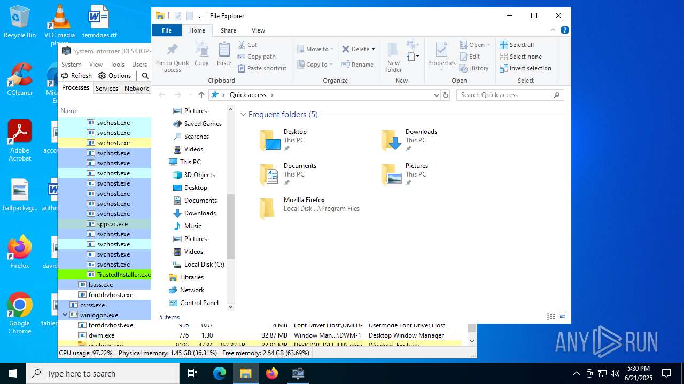Click System Informer search magnifier icon
The width and height of the screenshot is (684, 384).
click(x=145, y=76)
